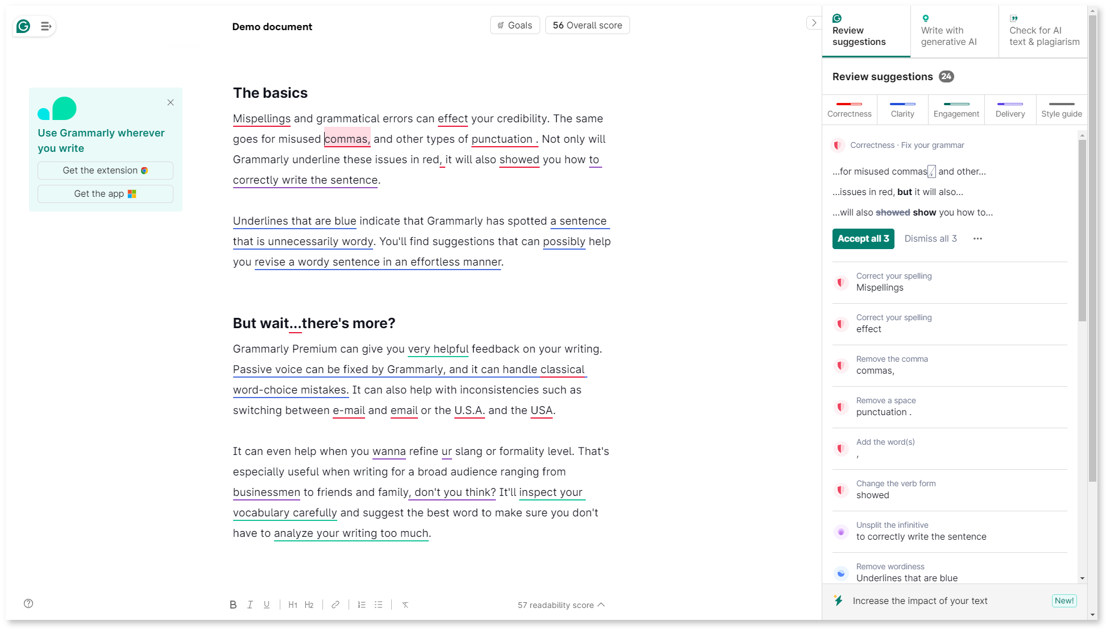Toggle italic formatting
This screenshot has width=1106, height=629.
(250, 605)
